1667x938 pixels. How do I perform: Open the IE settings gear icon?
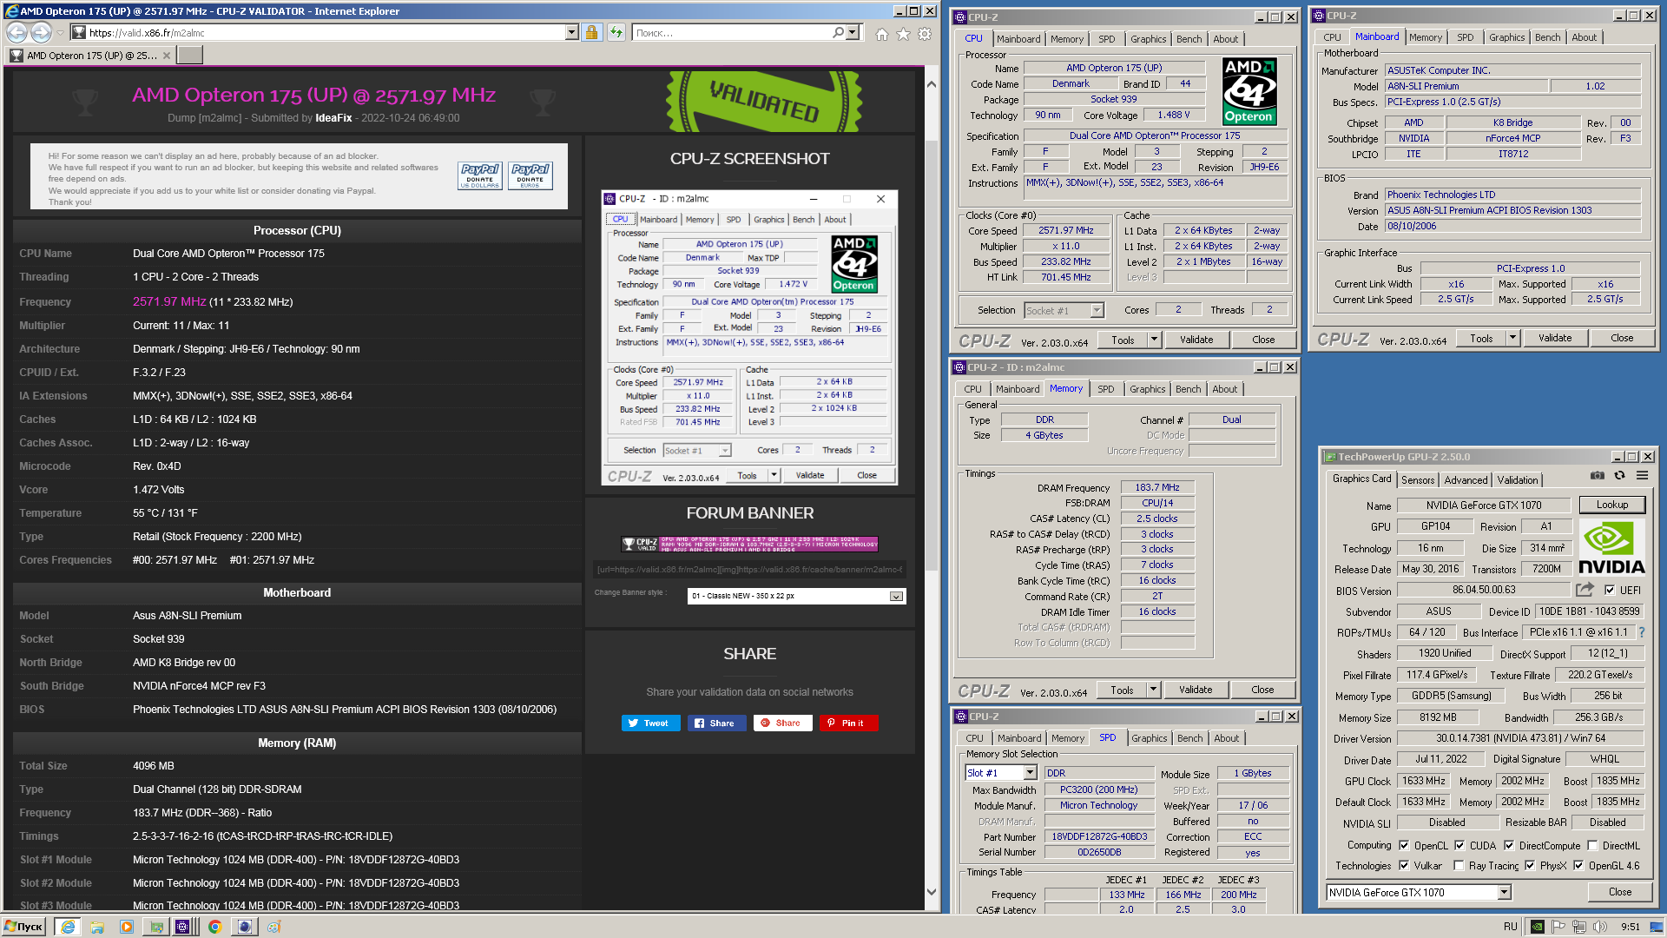[925, 34]
